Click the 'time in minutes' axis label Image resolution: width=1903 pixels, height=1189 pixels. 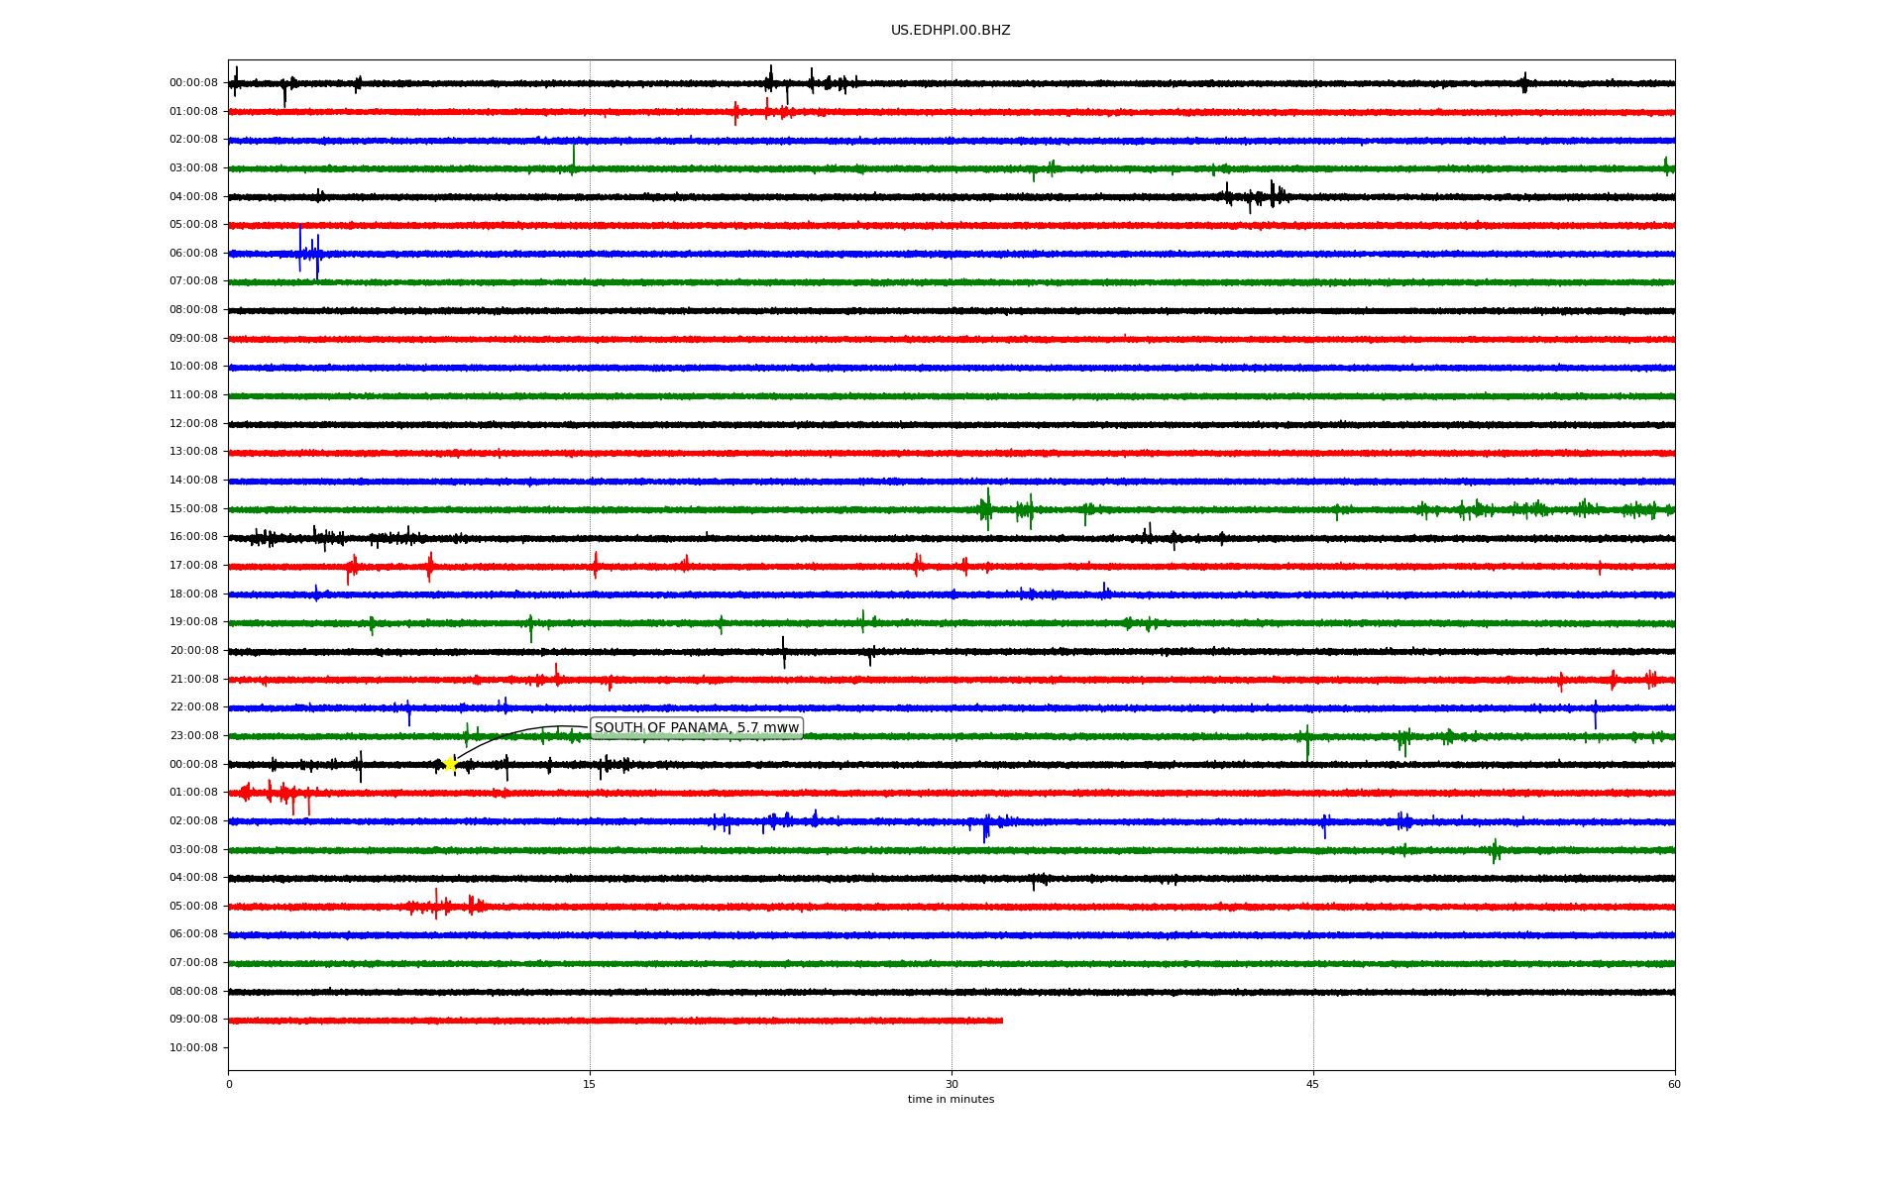[x=951, y=1100]
